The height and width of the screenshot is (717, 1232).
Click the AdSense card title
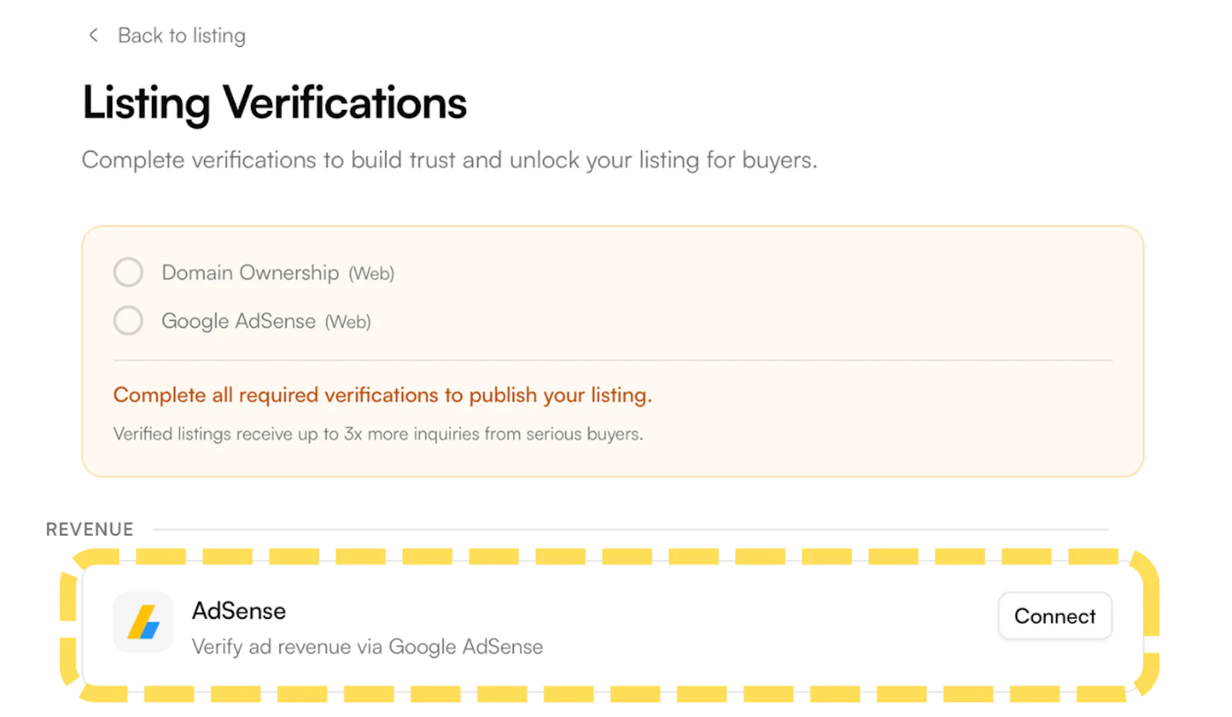tap(239, 611)
